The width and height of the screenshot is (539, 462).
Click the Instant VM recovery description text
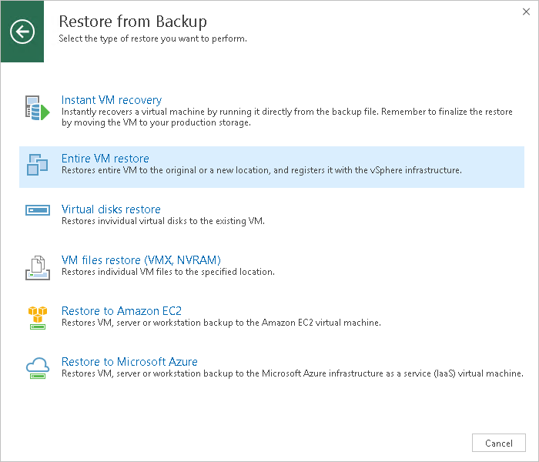286,117
